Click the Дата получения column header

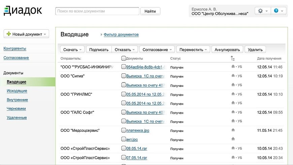pos(269,59)
